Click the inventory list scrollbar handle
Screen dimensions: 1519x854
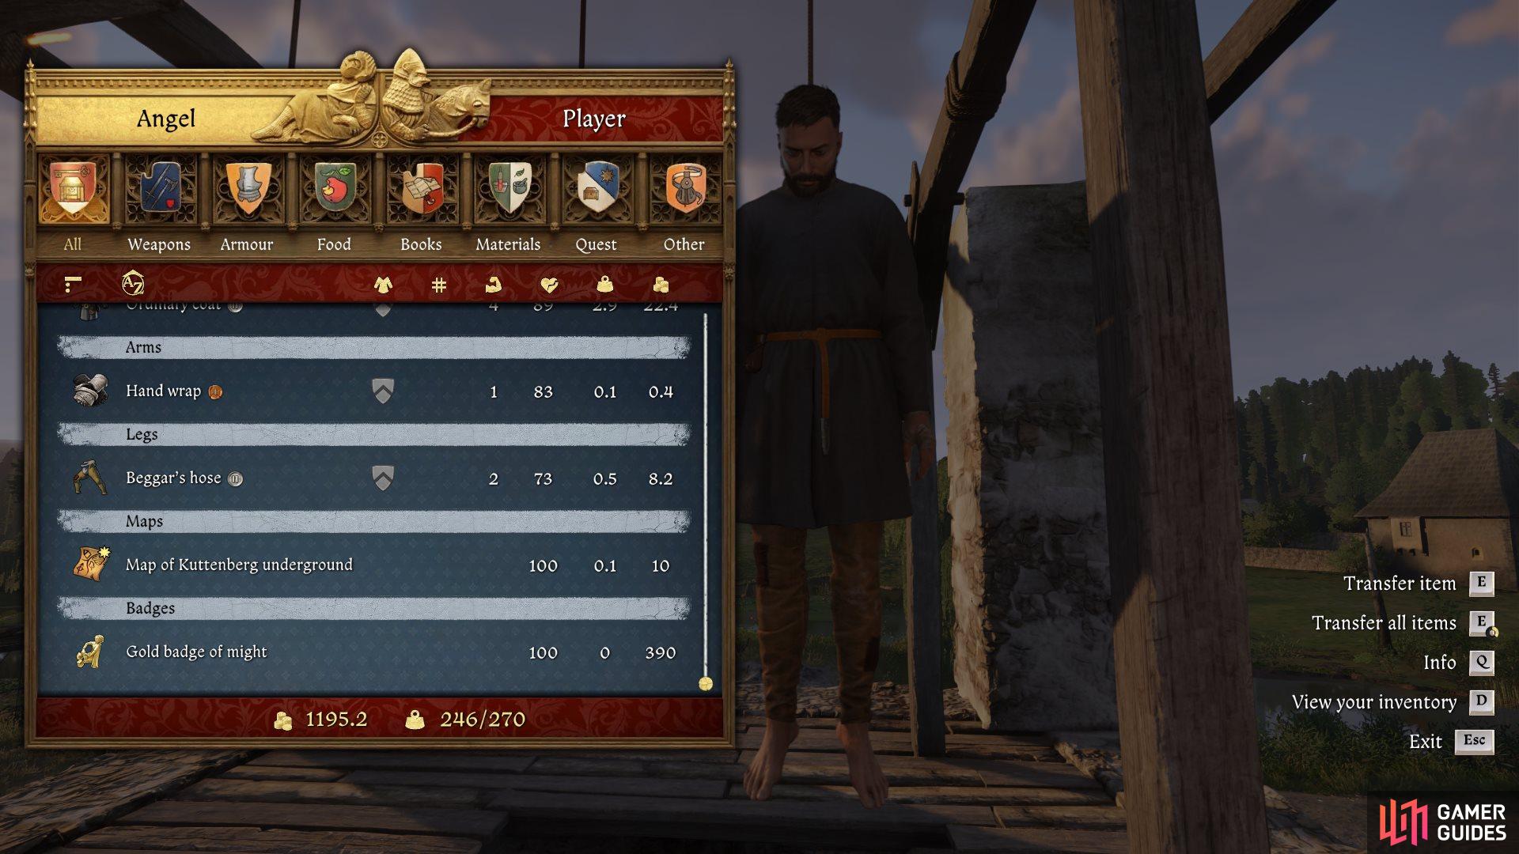tap(706, 684)
